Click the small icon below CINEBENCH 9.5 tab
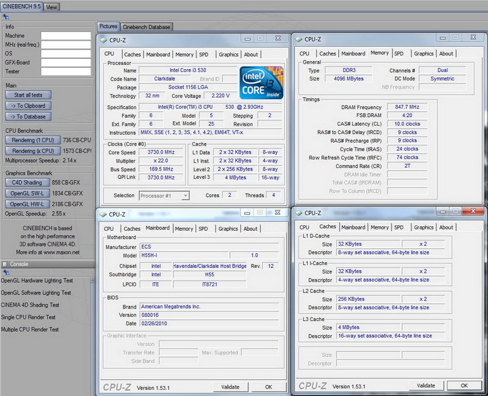488x396 pixels. point(5,16)
